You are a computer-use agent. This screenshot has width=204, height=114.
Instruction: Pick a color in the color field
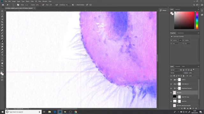184,20
